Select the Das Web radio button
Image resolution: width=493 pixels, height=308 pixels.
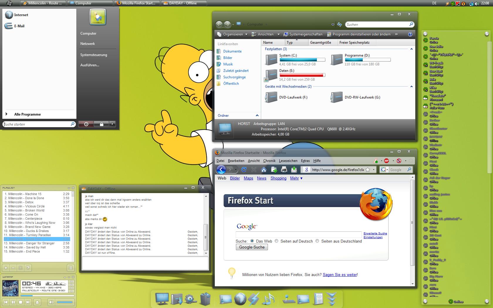pyautogui.click(x=252, y=241)
